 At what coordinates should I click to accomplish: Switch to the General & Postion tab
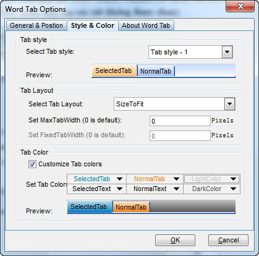point(36,25)
